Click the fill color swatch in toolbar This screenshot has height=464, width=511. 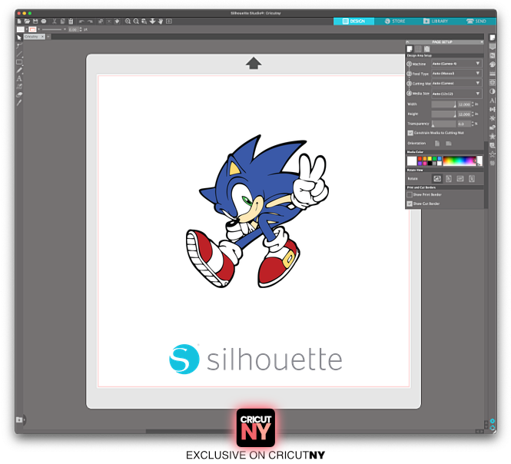click(21, 29)
